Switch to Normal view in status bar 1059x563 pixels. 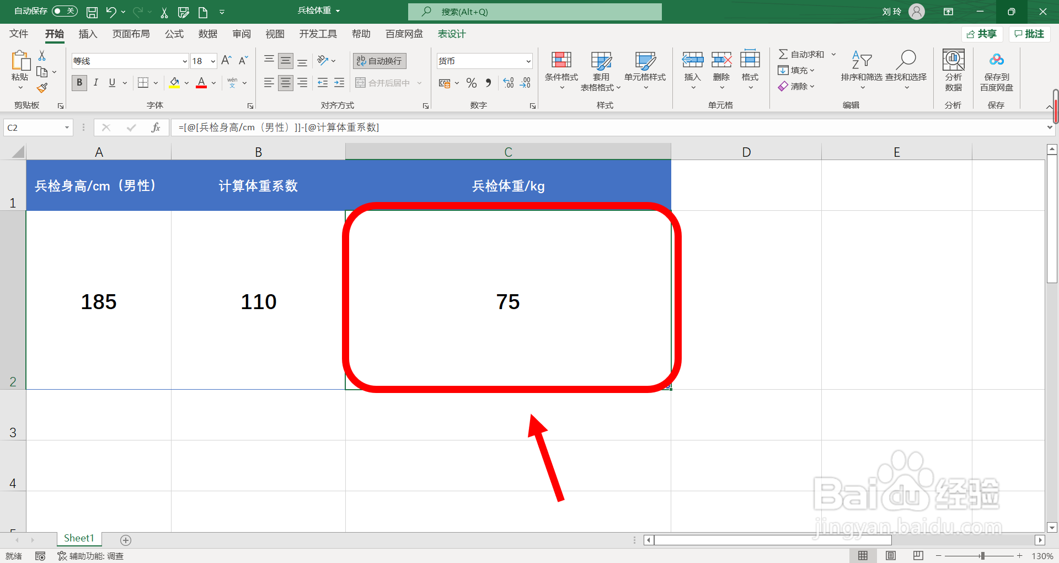click(863, 556)
